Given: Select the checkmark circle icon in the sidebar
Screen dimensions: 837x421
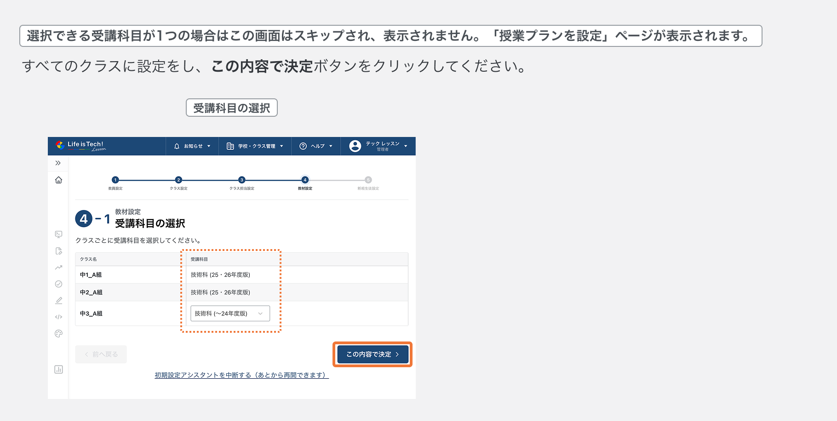Looking at the screenshot, I should click(x=58, y=284).
